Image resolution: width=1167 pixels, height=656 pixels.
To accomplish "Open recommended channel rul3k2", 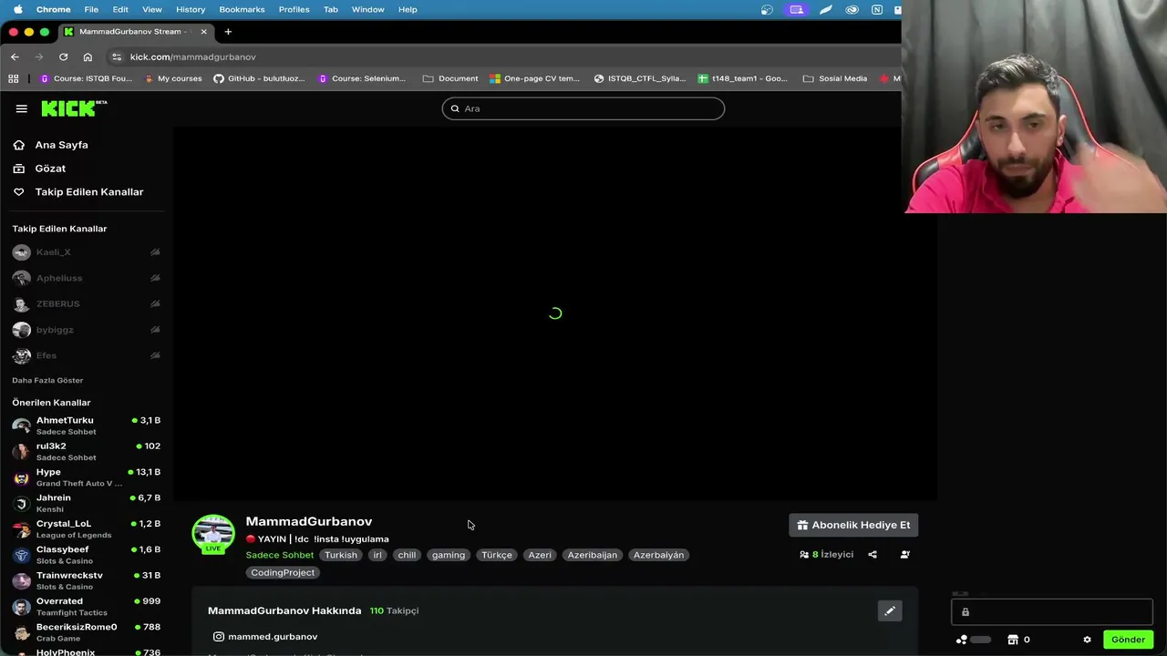I will [86, 451].
